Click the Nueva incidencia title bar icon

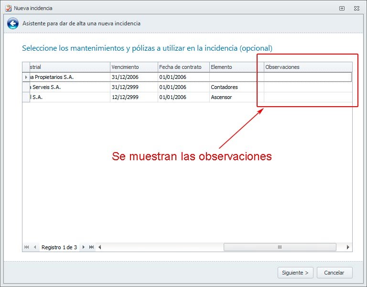[x=8, y=8]
